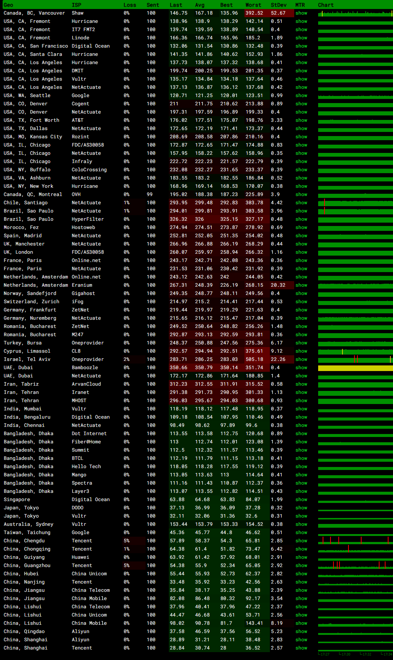
Task: Open show link for Sydney Vultr row
Action: (x=301, y=524)
